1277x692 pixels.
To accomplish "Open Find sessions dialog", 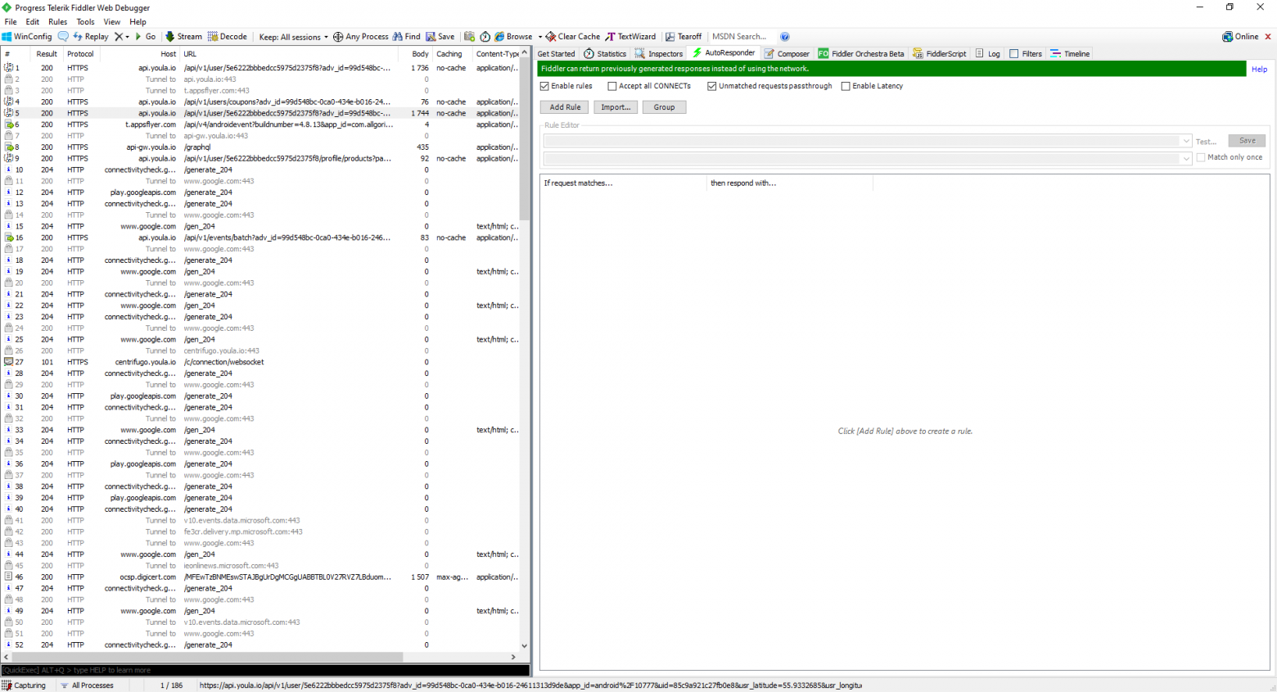I will tap(406, 37).
